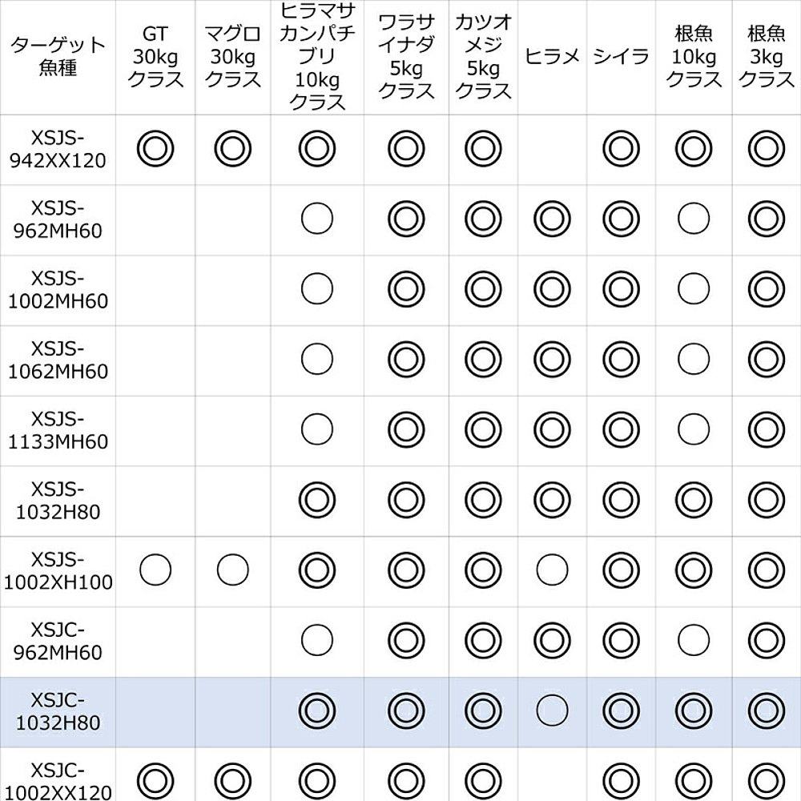Select the シイラ column header
The image size is (801, 801).
point(621,55)
